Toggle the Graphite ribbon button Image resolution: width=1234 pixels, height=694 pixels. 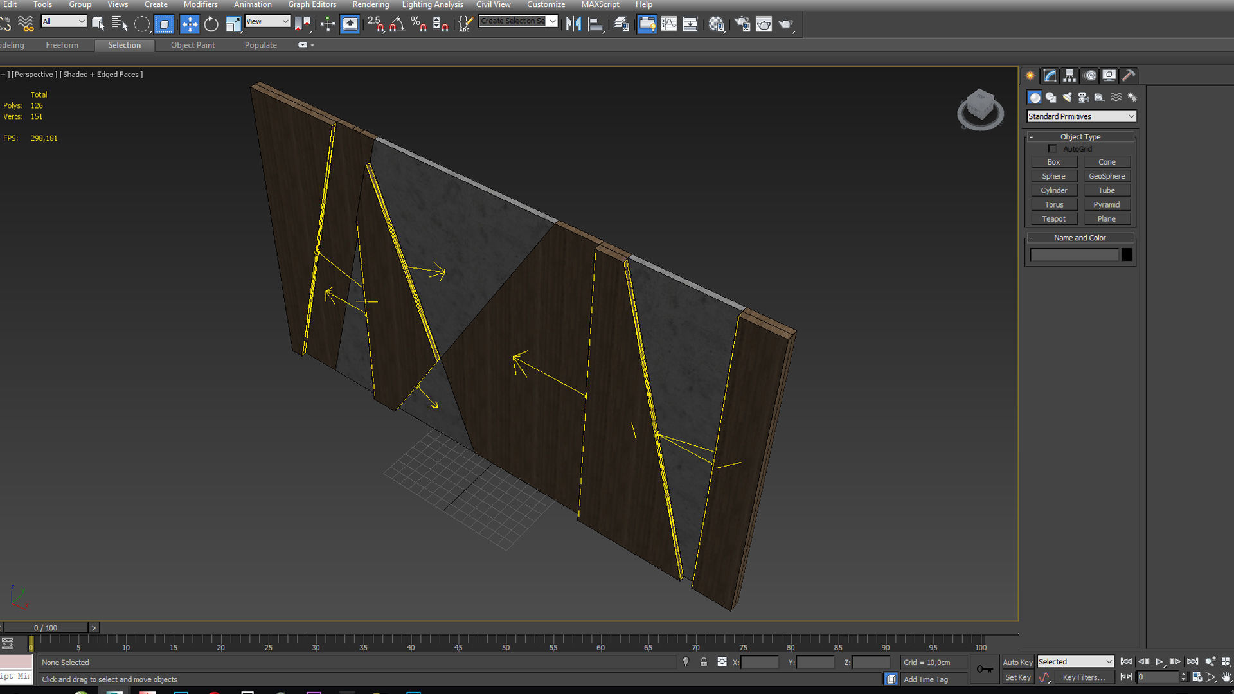pyautogui.click(x=647, y=24)
